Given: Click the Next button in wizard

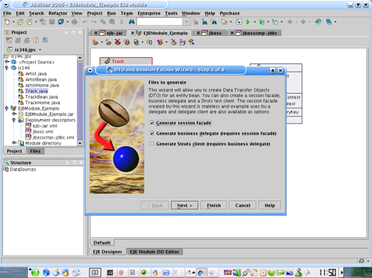Looking at the screenshot, I should (185, 205).
